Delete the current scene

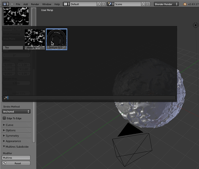click(x=148, y=4)
